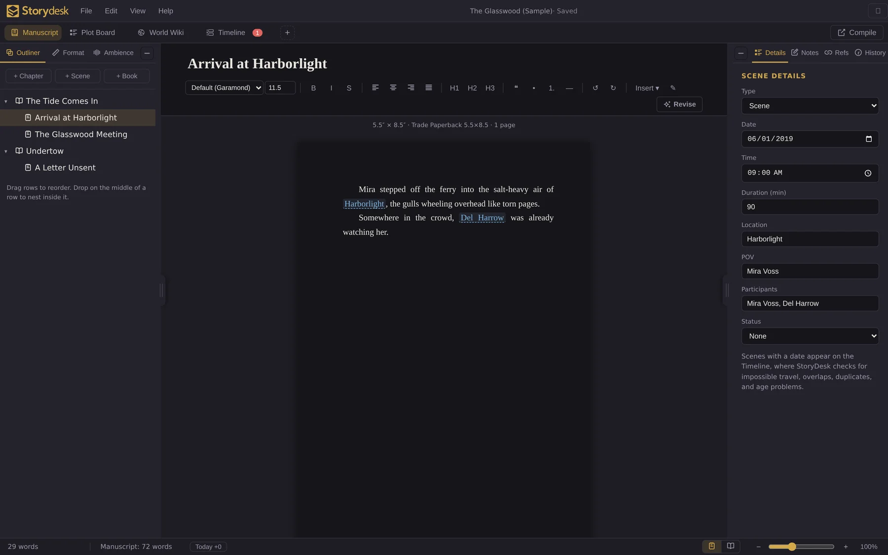The image size is (888, 555).
Task: Click the Today +0 word goal
Action: tap(208, 547)
